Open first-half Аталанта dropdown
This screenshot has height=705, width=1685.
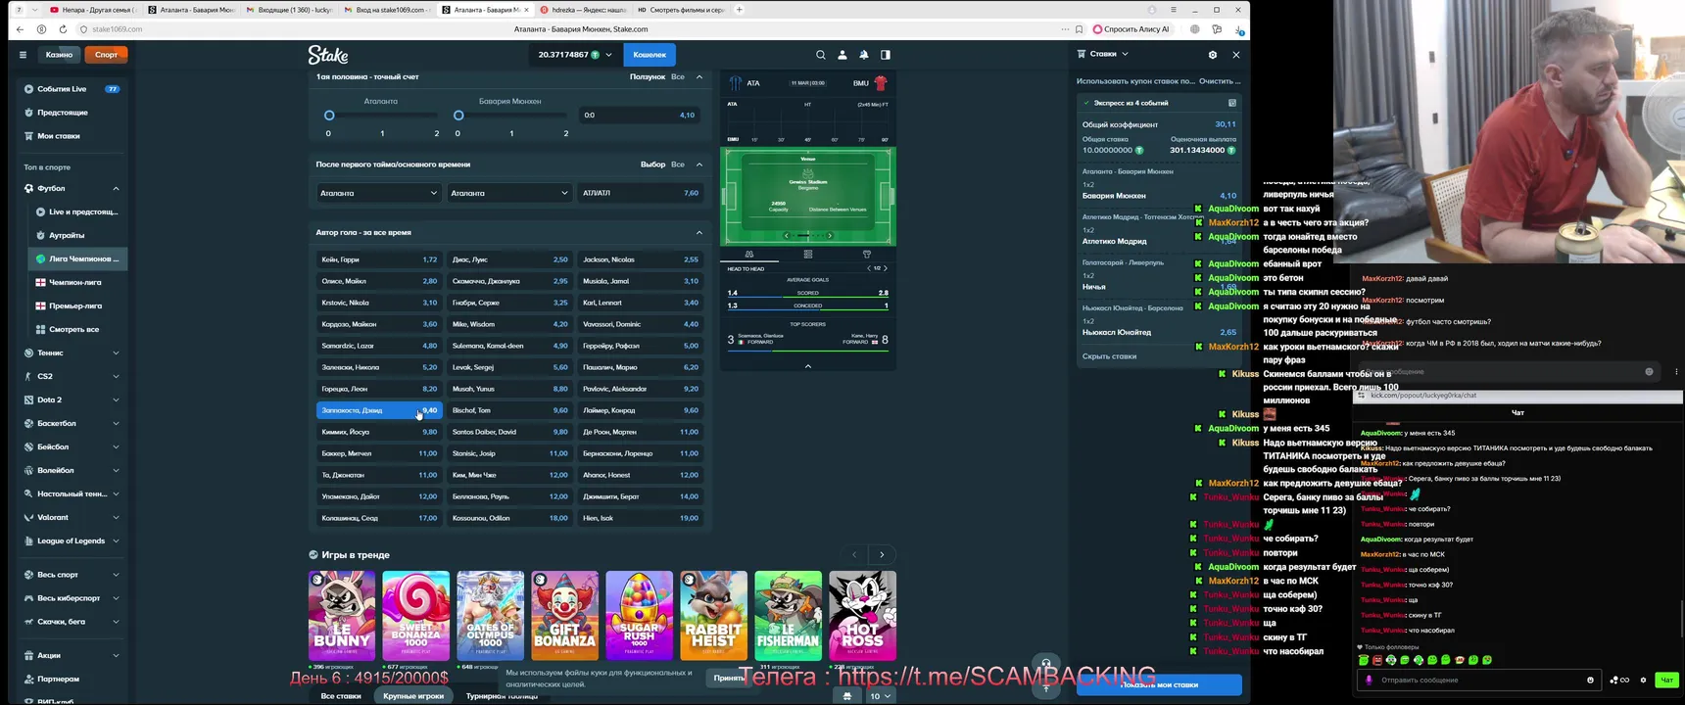(x=379, y=193)
